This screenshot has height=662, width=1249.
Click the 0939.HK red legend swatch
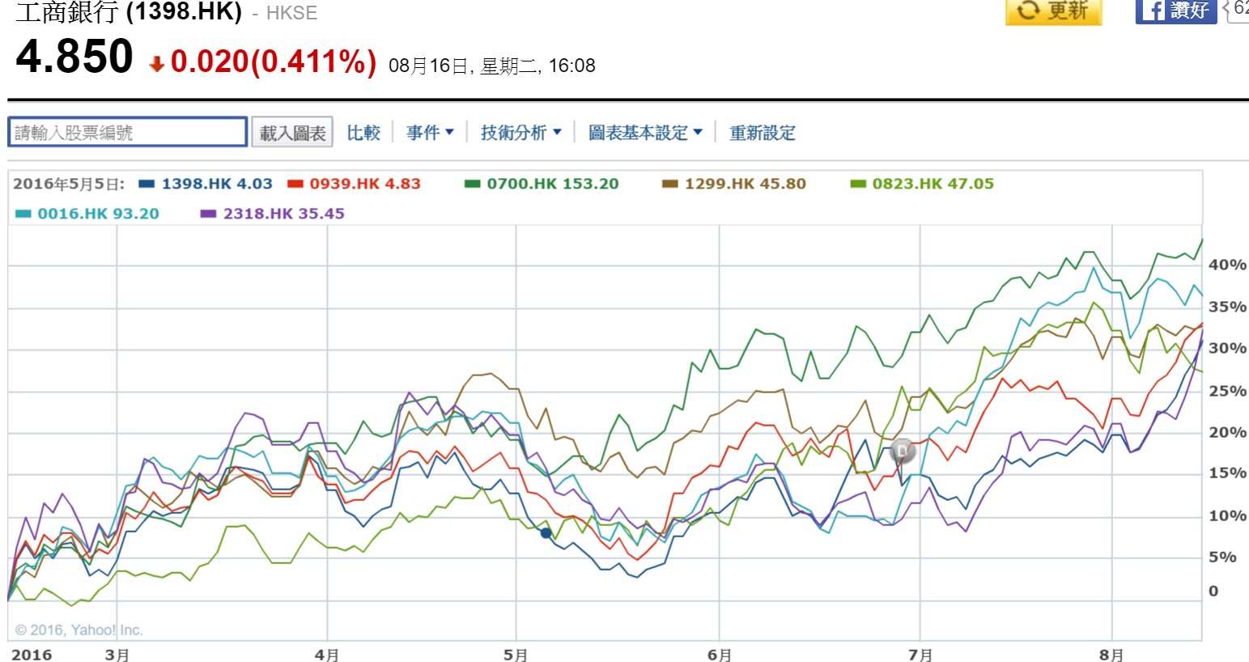pos(295,184)
